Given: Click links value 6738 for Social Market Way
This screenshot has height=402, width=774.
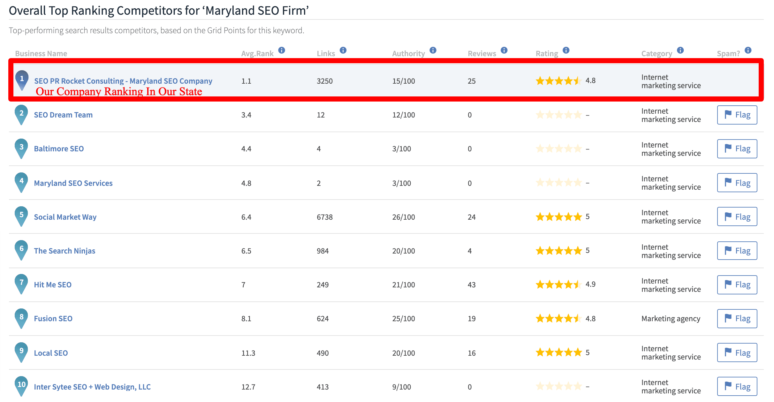Looking at the screenshot, I should 325,217.
